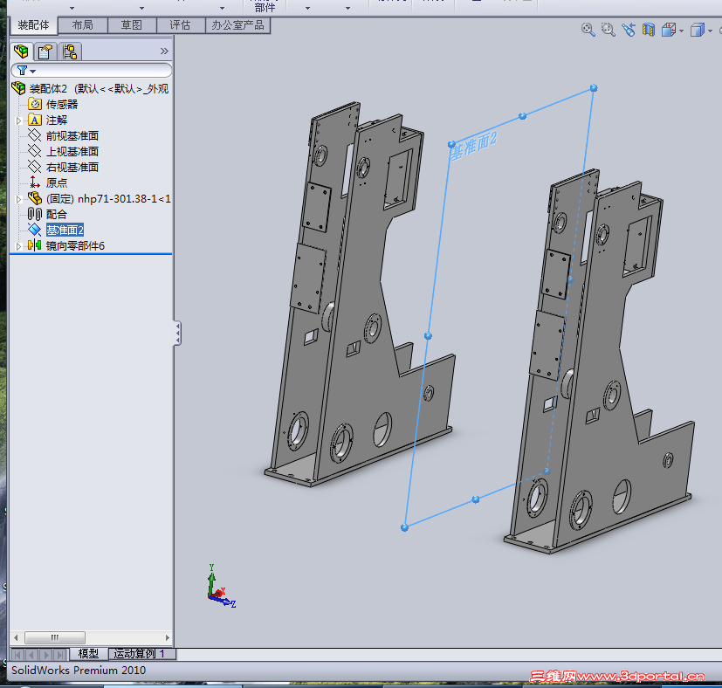The width and height of the screenshot is (722, 688).
Task: Click the Previous View icon
Action: pyautogui.click(x=629, y=30)
